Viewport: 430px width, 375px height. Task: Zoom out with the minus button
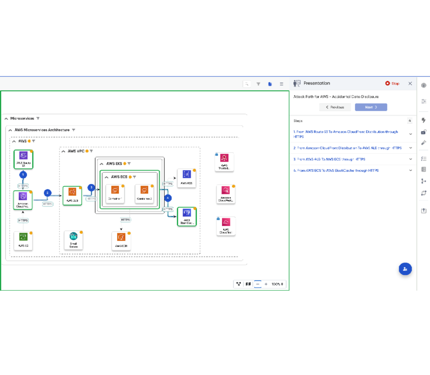click(x=257, y=284)
